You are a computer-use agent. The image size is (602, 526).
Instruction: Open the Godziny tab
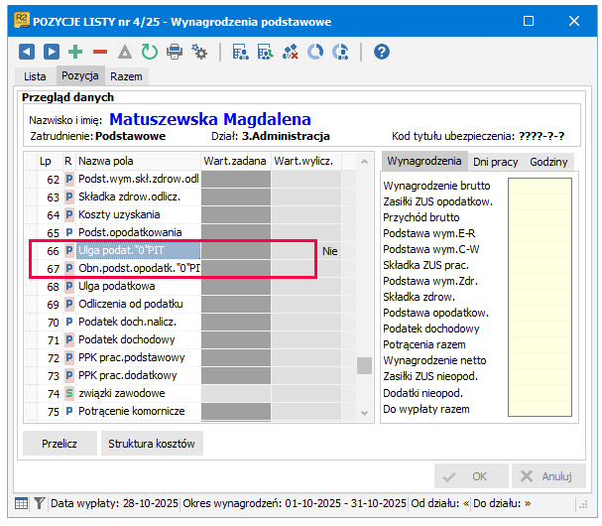548,162
